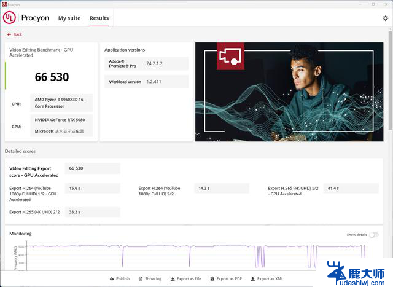Click the Procyon app name

pos(35,18)
